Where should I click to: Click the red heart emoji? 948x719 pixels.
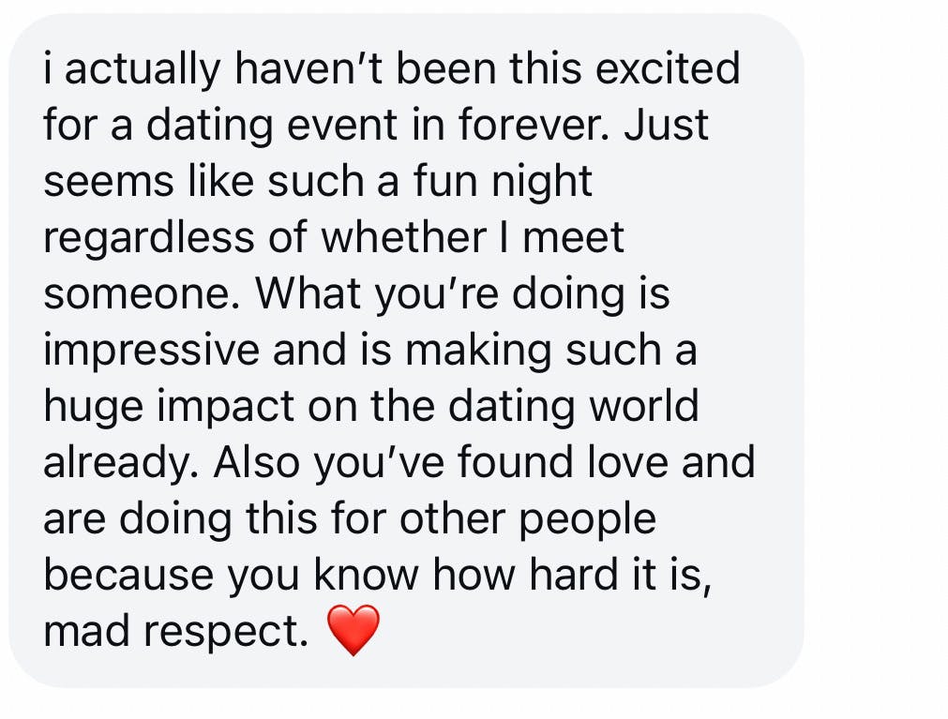point(354,630)
